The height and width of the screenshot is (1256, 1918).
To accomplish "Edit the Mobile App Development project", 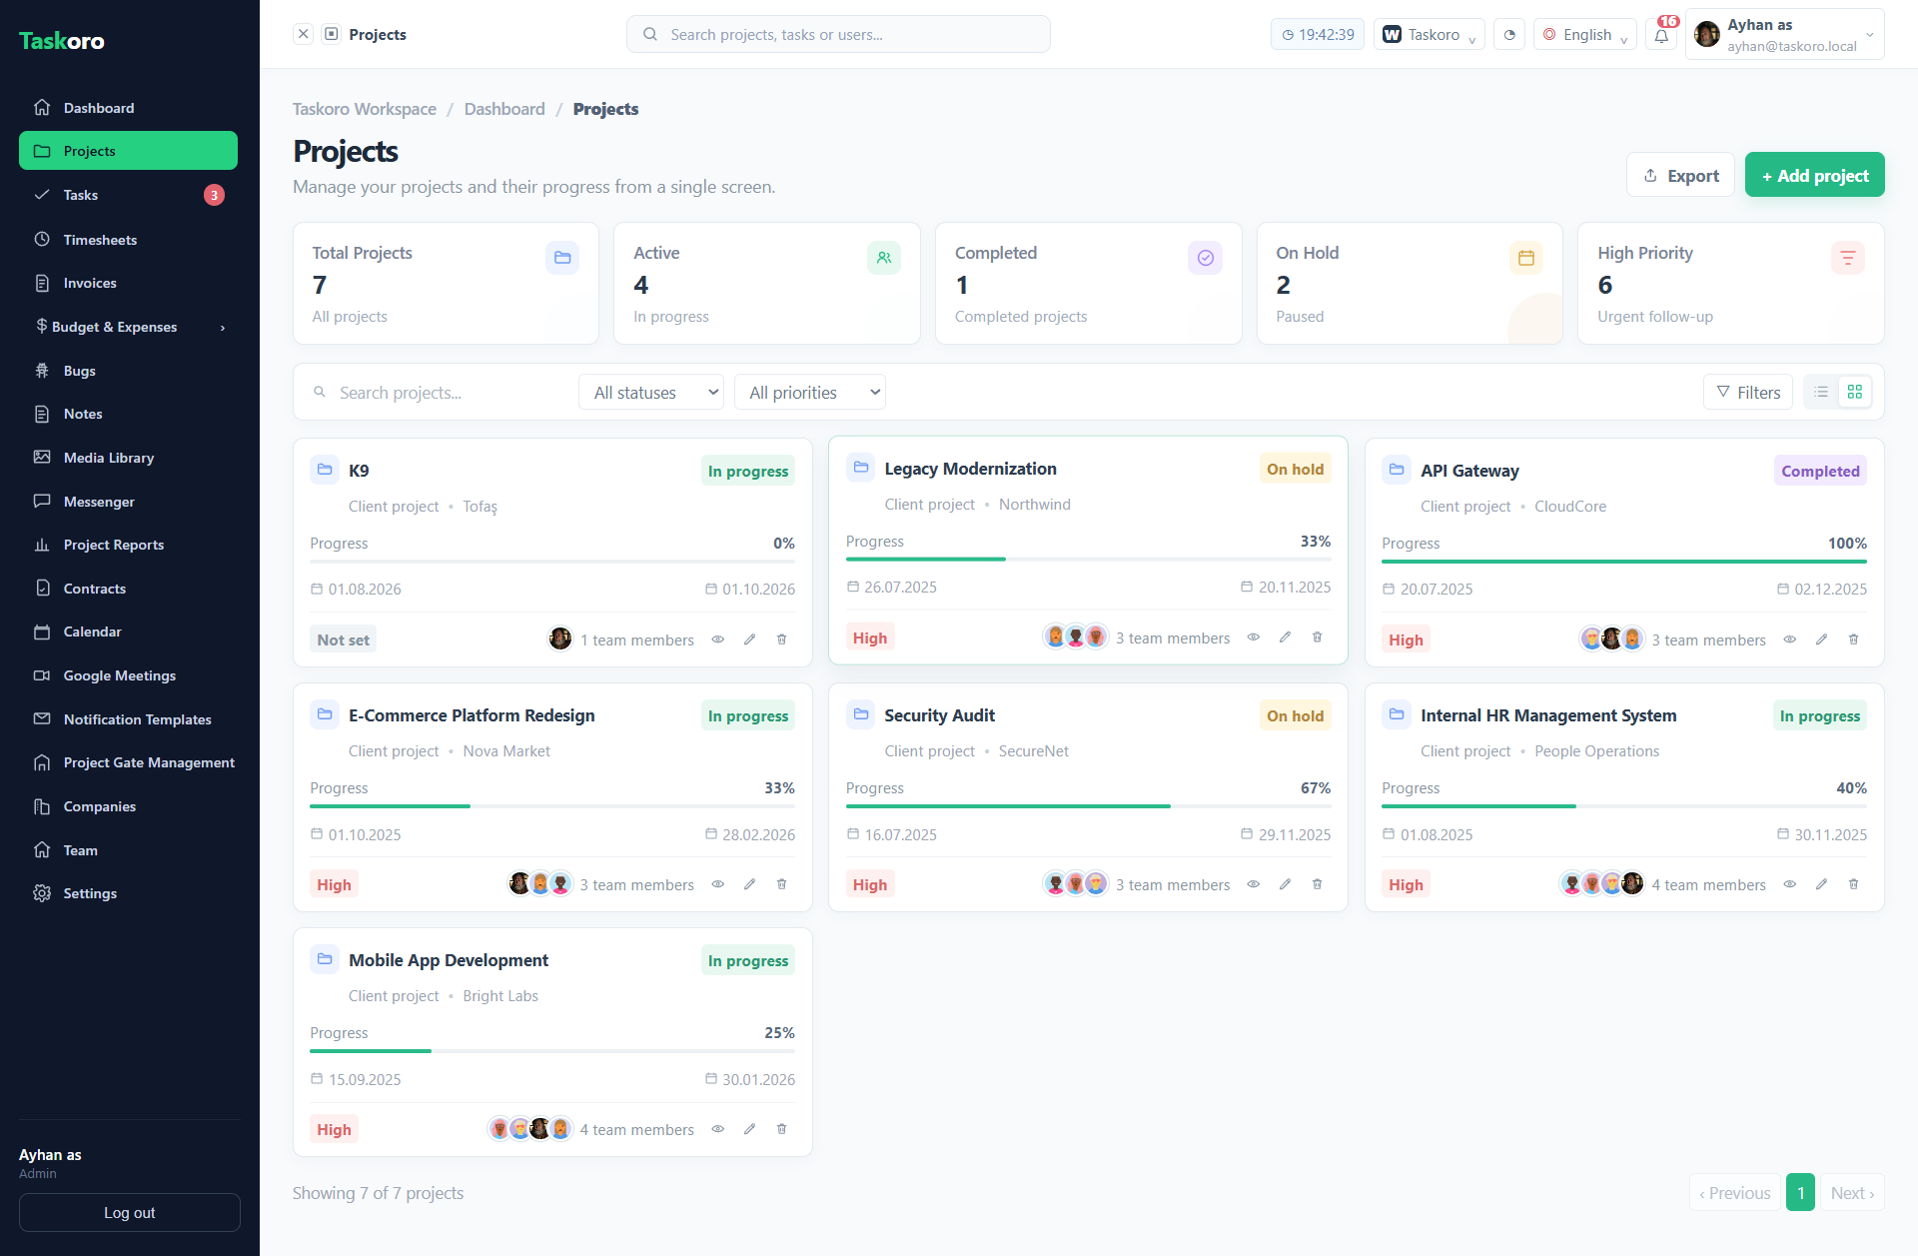I will [750, 1129].
